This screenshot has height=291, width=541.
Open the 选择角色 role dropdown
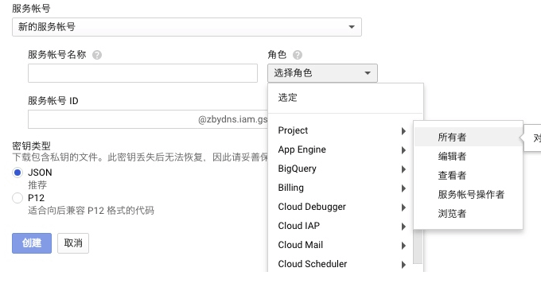(x=322, y=73)
